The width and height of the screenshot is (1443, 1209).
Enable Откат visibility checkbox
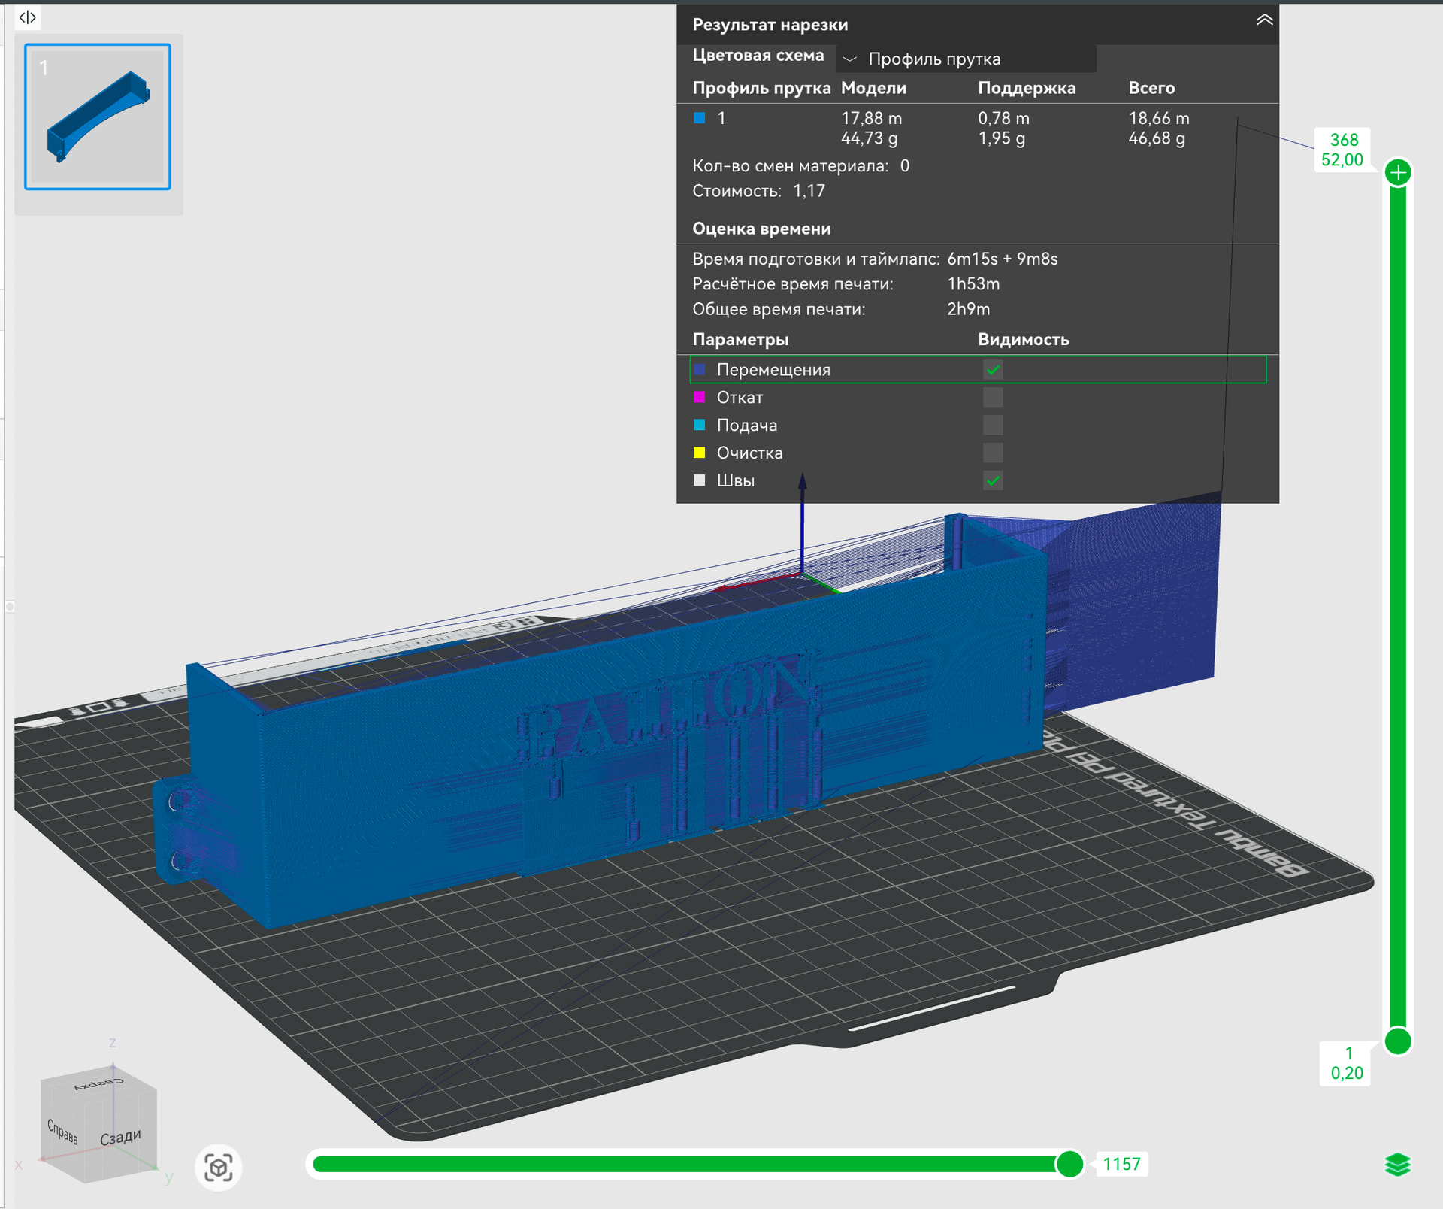tap(993, 397)
